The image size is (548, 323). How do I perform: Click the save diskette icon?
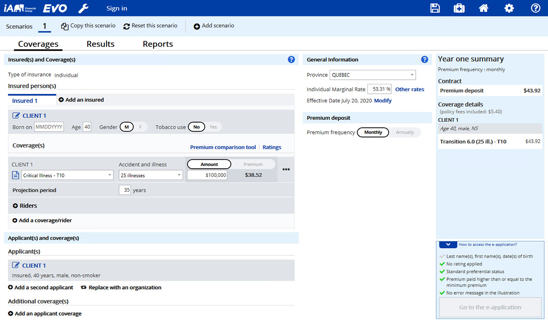[435, 8]
